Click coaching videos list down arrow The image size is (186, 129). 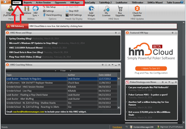119,108
